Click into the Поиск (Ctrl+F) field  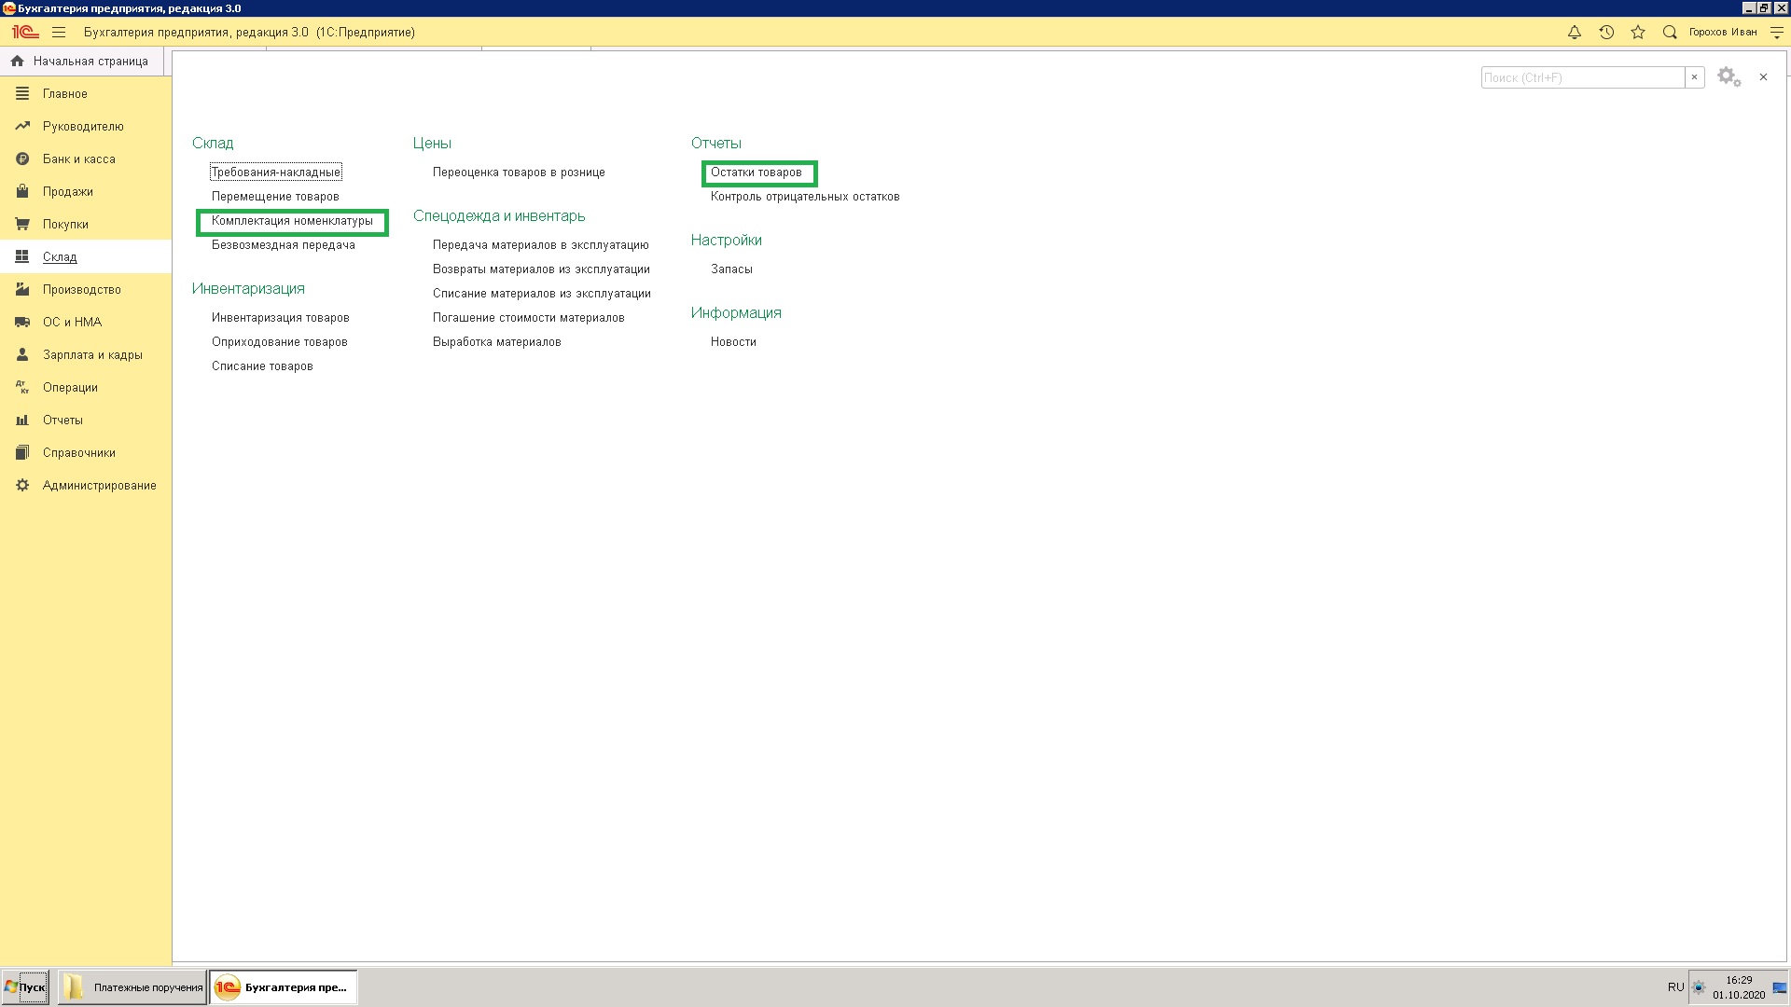[x=1582, y=77]
